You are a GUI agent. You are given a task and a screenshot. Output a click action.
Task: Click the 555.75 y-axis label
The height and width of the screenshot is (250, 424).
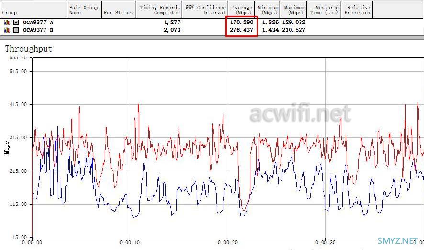coord(18,57)
